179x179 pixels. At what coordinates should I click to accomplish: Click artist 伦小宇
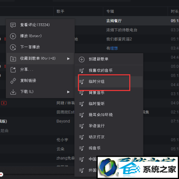point(62,140)
